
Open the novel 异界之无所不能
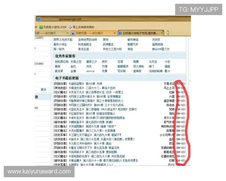point(63,40)
